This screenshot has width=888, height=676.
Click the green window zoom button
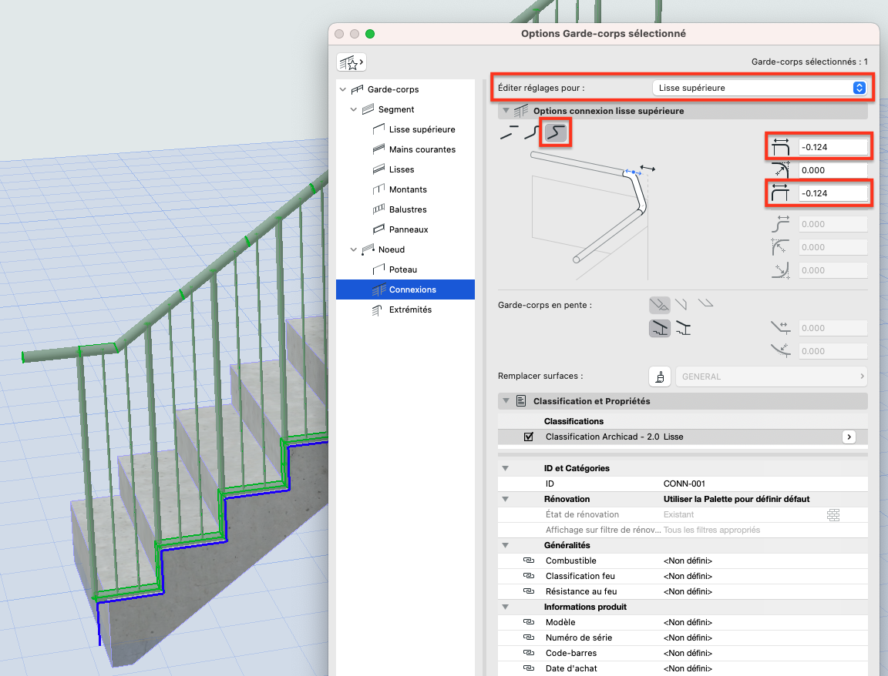[370, 34]
